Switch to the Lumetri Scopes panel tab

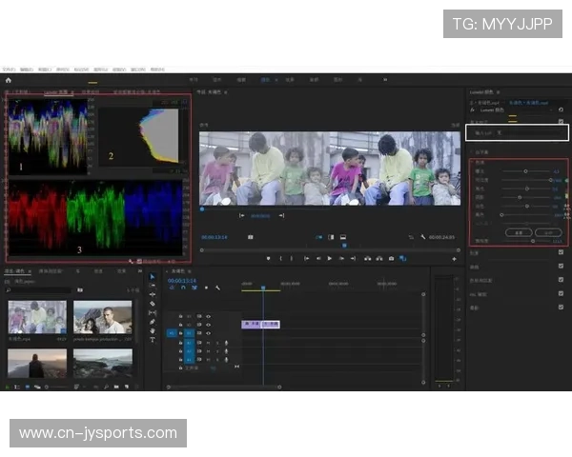(x=55, y=92)
